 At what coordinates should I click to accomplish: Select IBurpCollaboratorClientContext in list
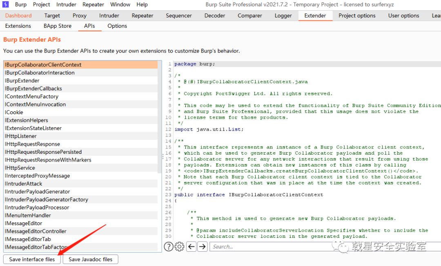click(x=80, y=64)
